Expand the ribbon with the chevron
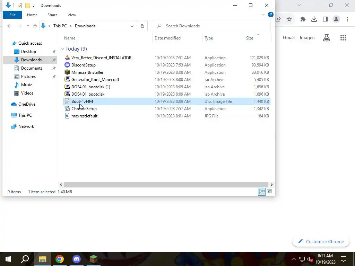This screenshot has height=266, width=355. click(x=263, y=15)
